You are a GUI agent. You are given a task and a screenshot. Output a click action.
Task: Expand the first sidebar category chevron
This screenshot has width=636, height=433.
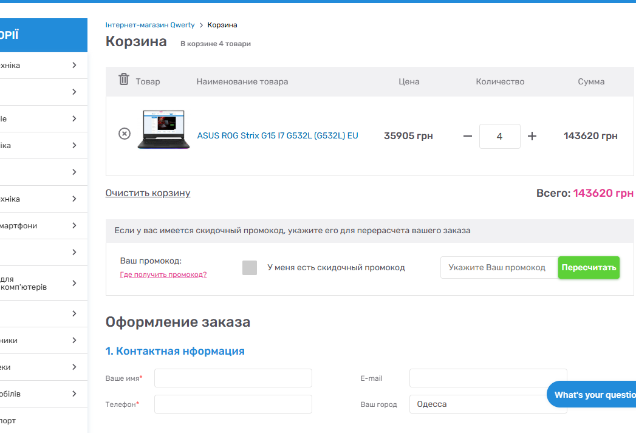[x=74, y=65]
